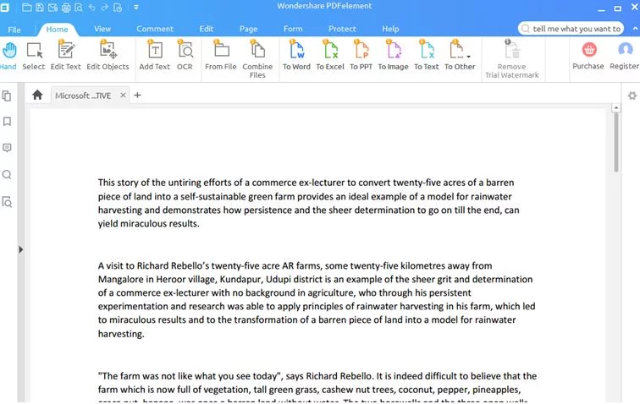Open the comments panel in sidebar
This screenshot has width=640, height=404.
click(8, 148)
